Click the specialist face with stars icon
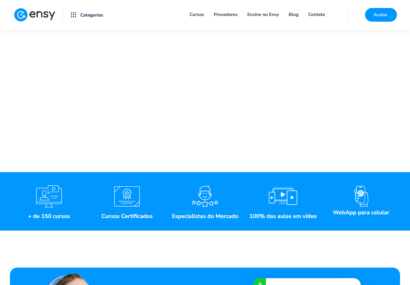 [x=205, y=196]
